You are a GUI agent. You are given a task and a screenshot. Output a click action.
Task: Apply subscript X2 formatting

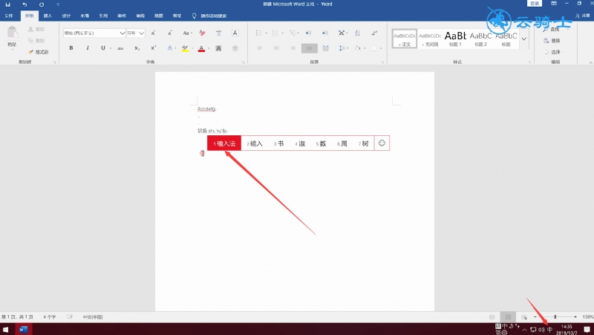[137, 48]
